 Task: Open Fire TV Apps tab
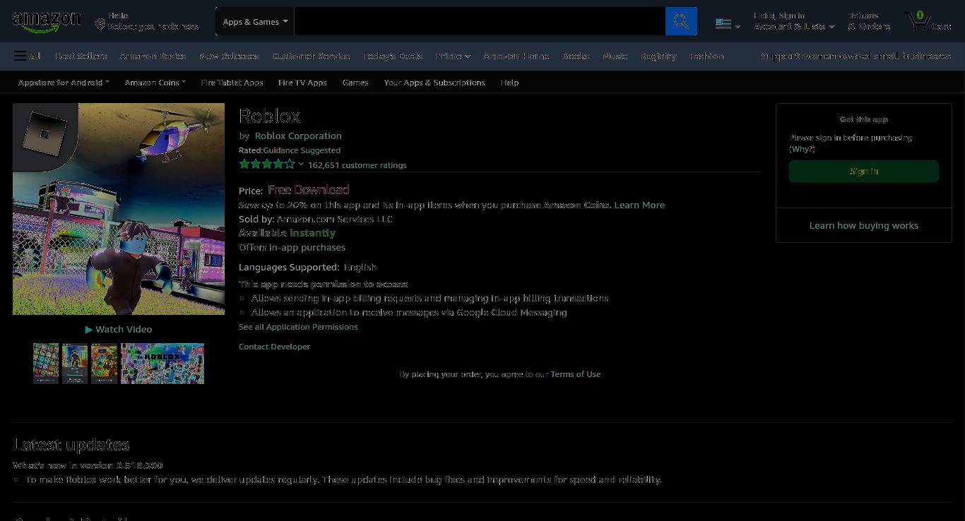pyautogui.click(x=302, y=83)
